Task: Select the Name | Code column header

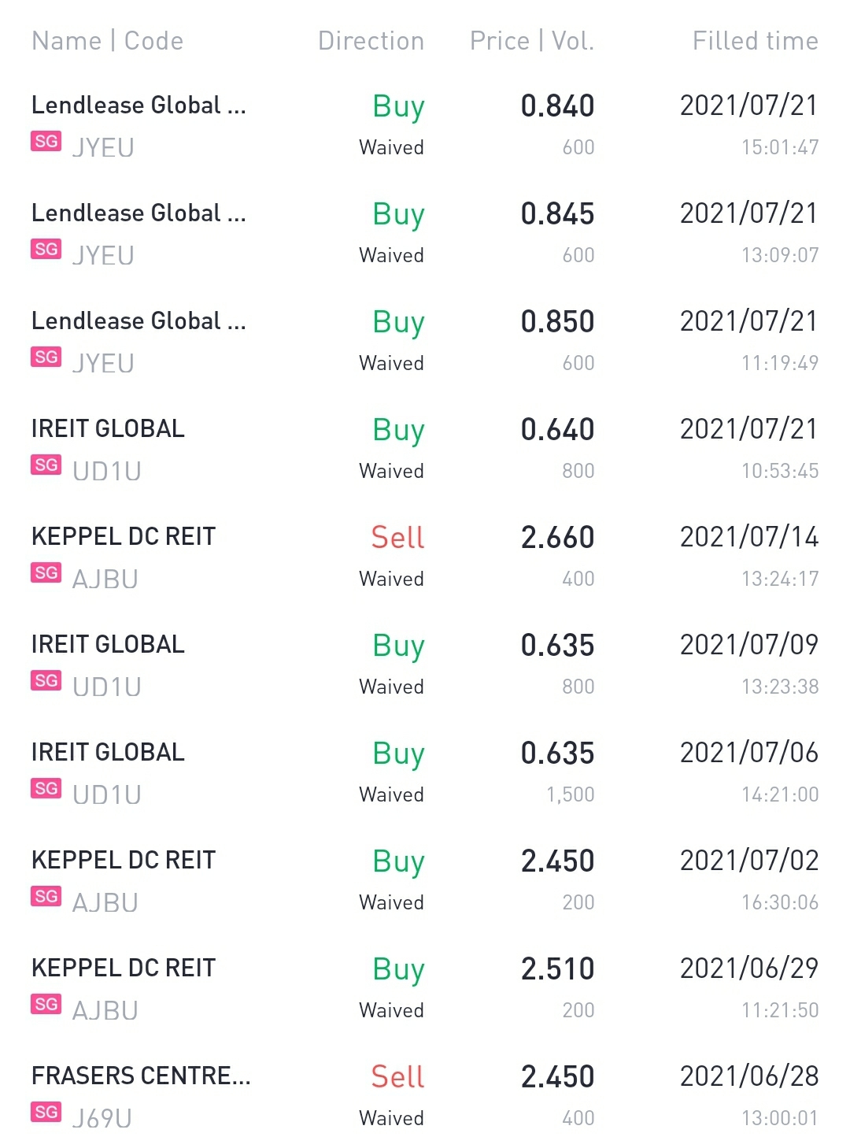Action: [x=107, y=41]
